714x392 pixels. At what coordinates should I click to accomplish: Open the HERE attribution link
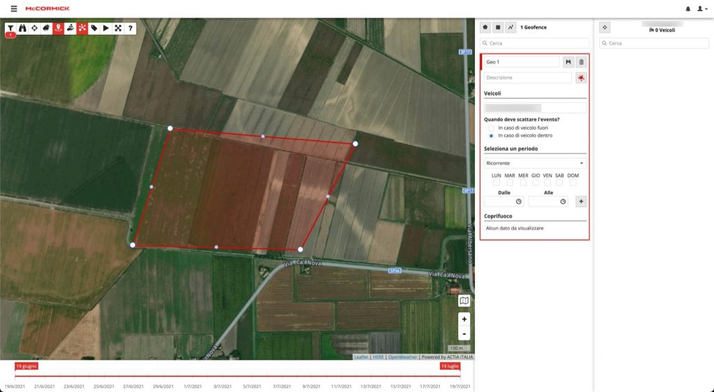(379, 357)
